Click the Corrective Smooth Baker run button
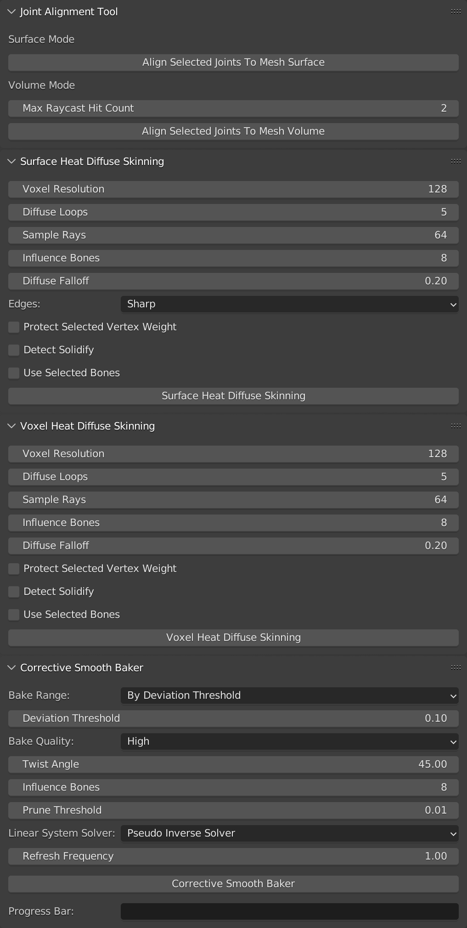 click(x=233, y=883)
